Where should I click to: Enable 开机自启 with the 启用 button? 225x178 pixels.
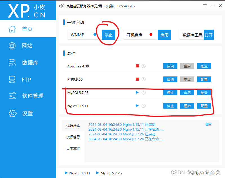[164, 35]
